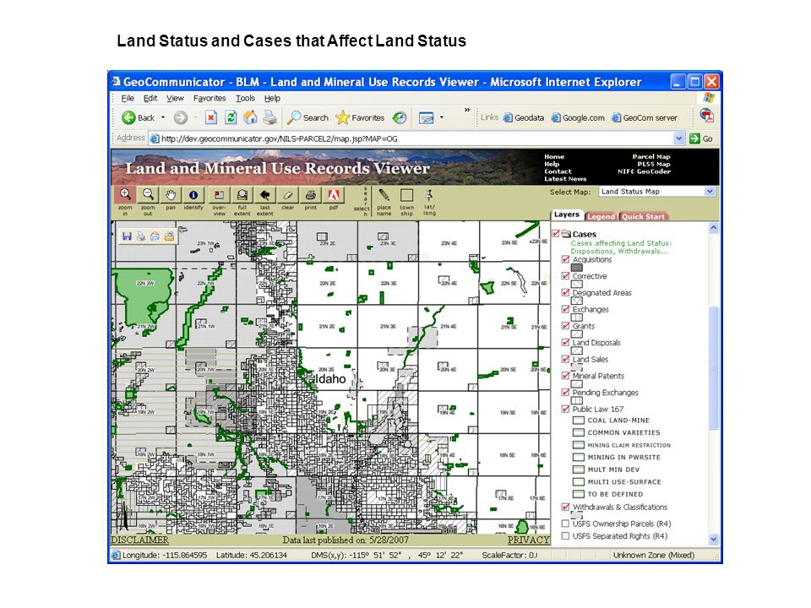Uncheck Mineral Patents layer
Viewport: 811px width, 608px height.
(x=566, y=375)
